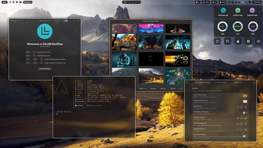Toggle the switch in ML4W Welcome header

click(65, 21)
